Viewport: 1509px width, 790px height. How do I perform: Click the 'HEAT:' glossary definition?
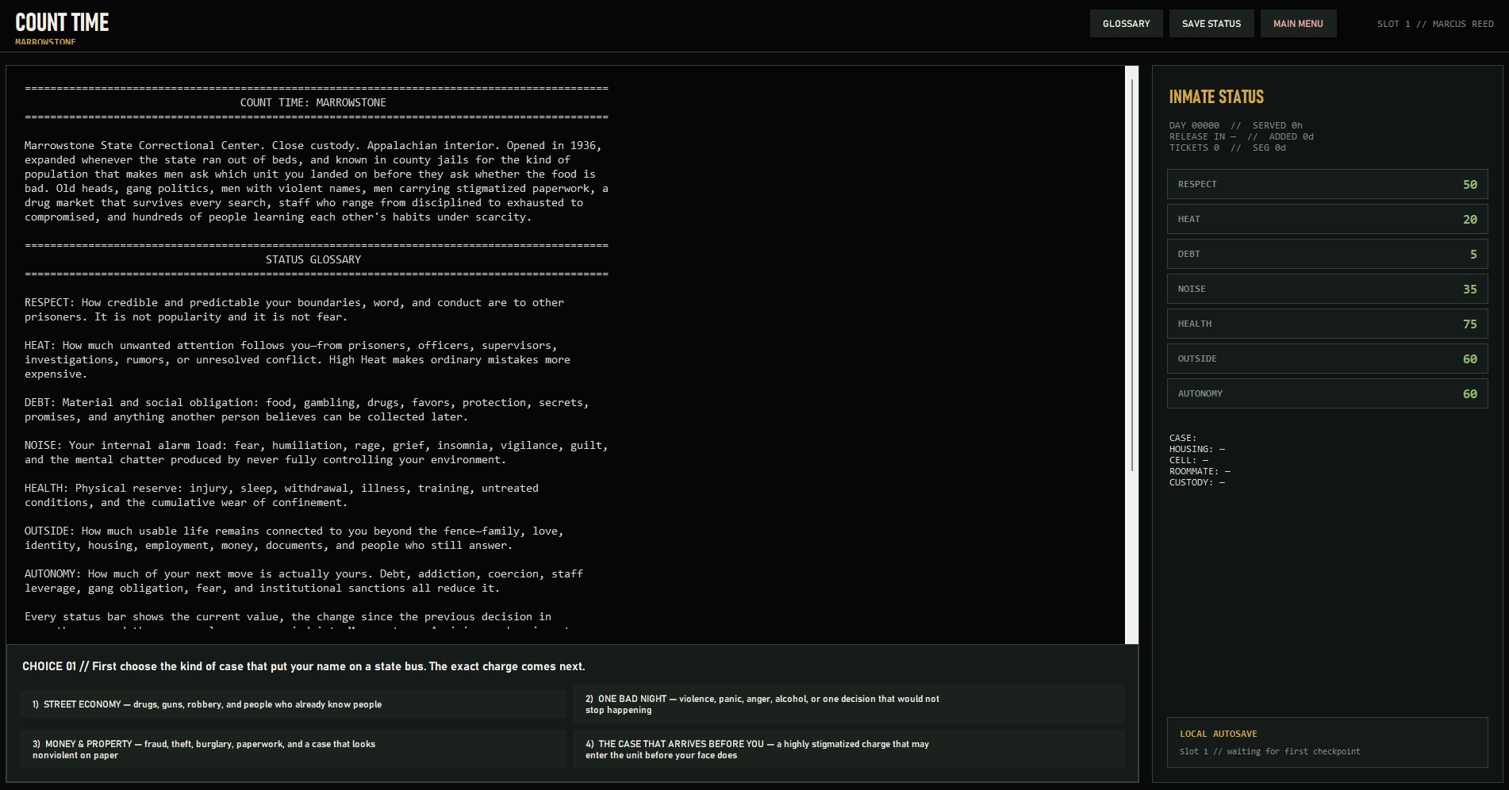[x=298, y=359]
